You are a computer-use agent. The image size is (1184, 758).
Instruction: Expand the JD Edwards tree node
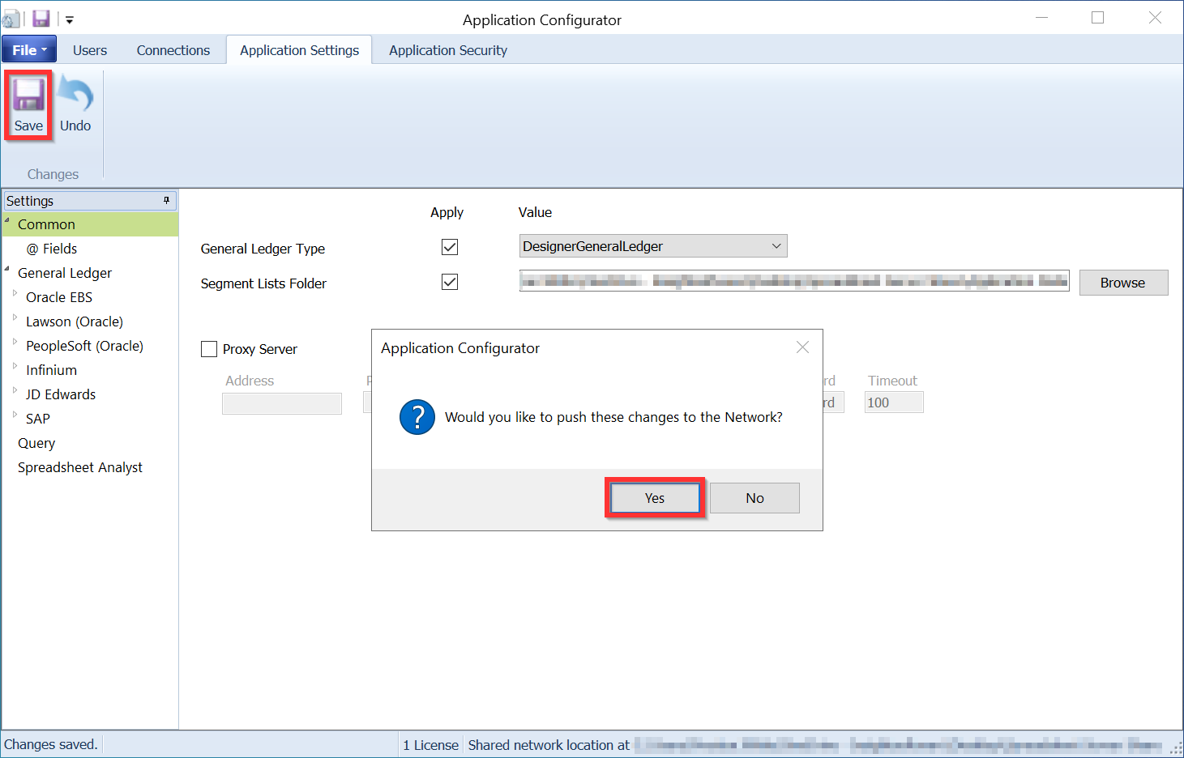(15, 392)
